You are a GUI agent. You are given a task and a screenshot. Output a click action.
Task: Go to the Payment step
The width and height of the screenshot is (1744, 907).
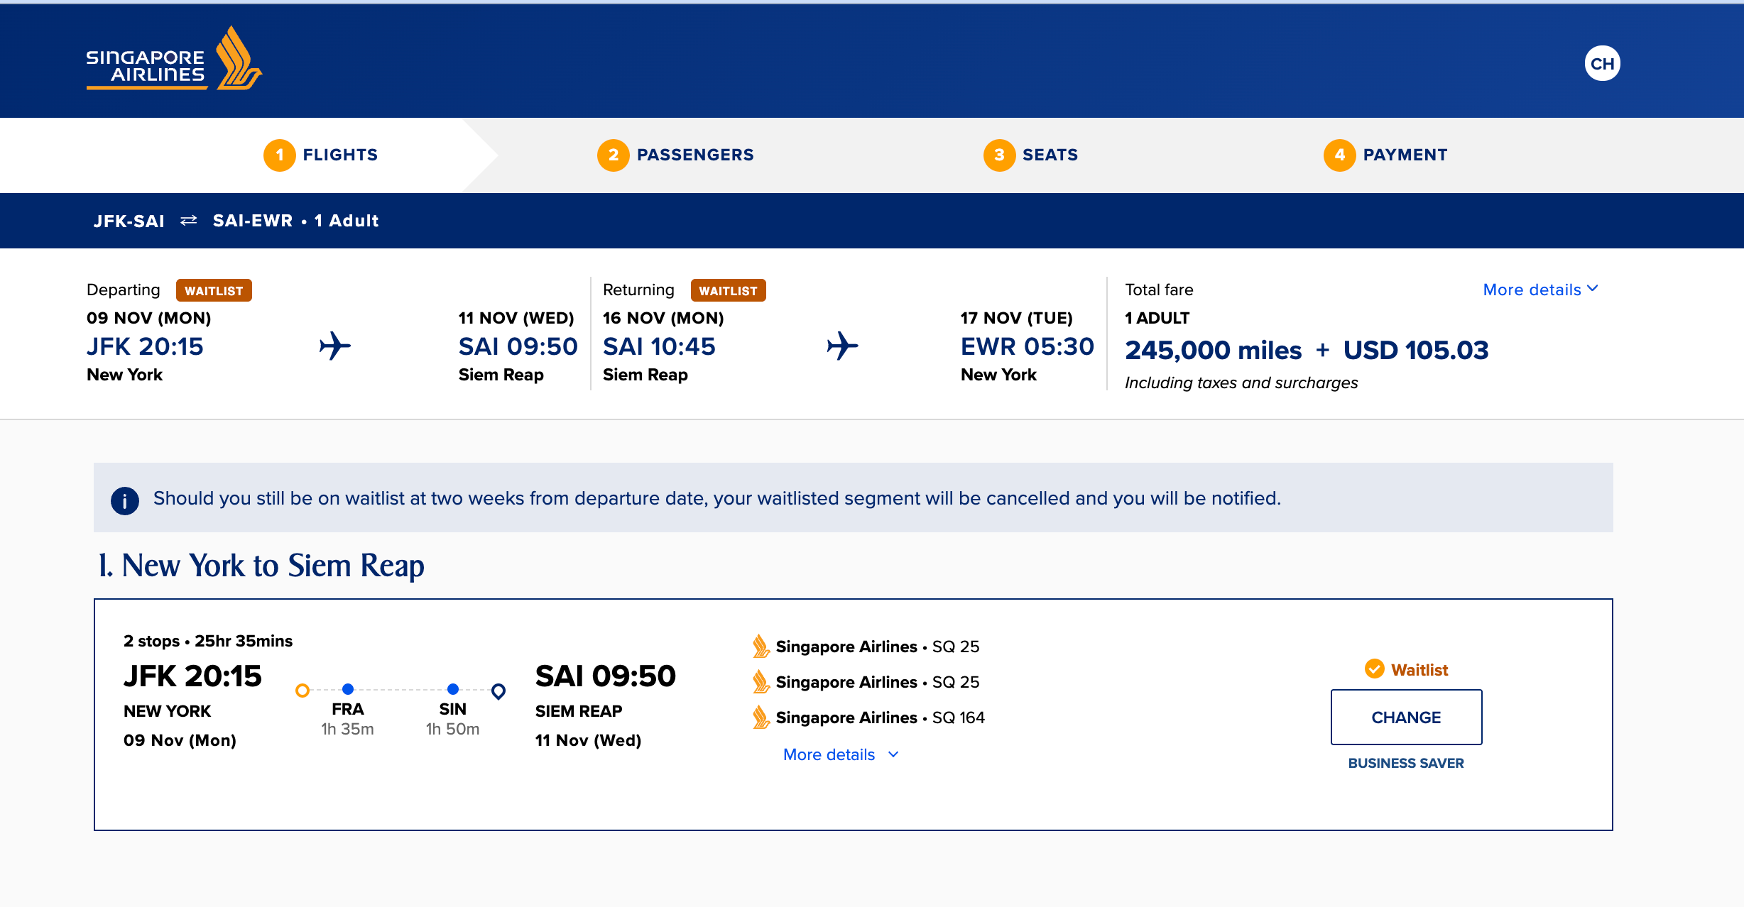point(1386,155)
